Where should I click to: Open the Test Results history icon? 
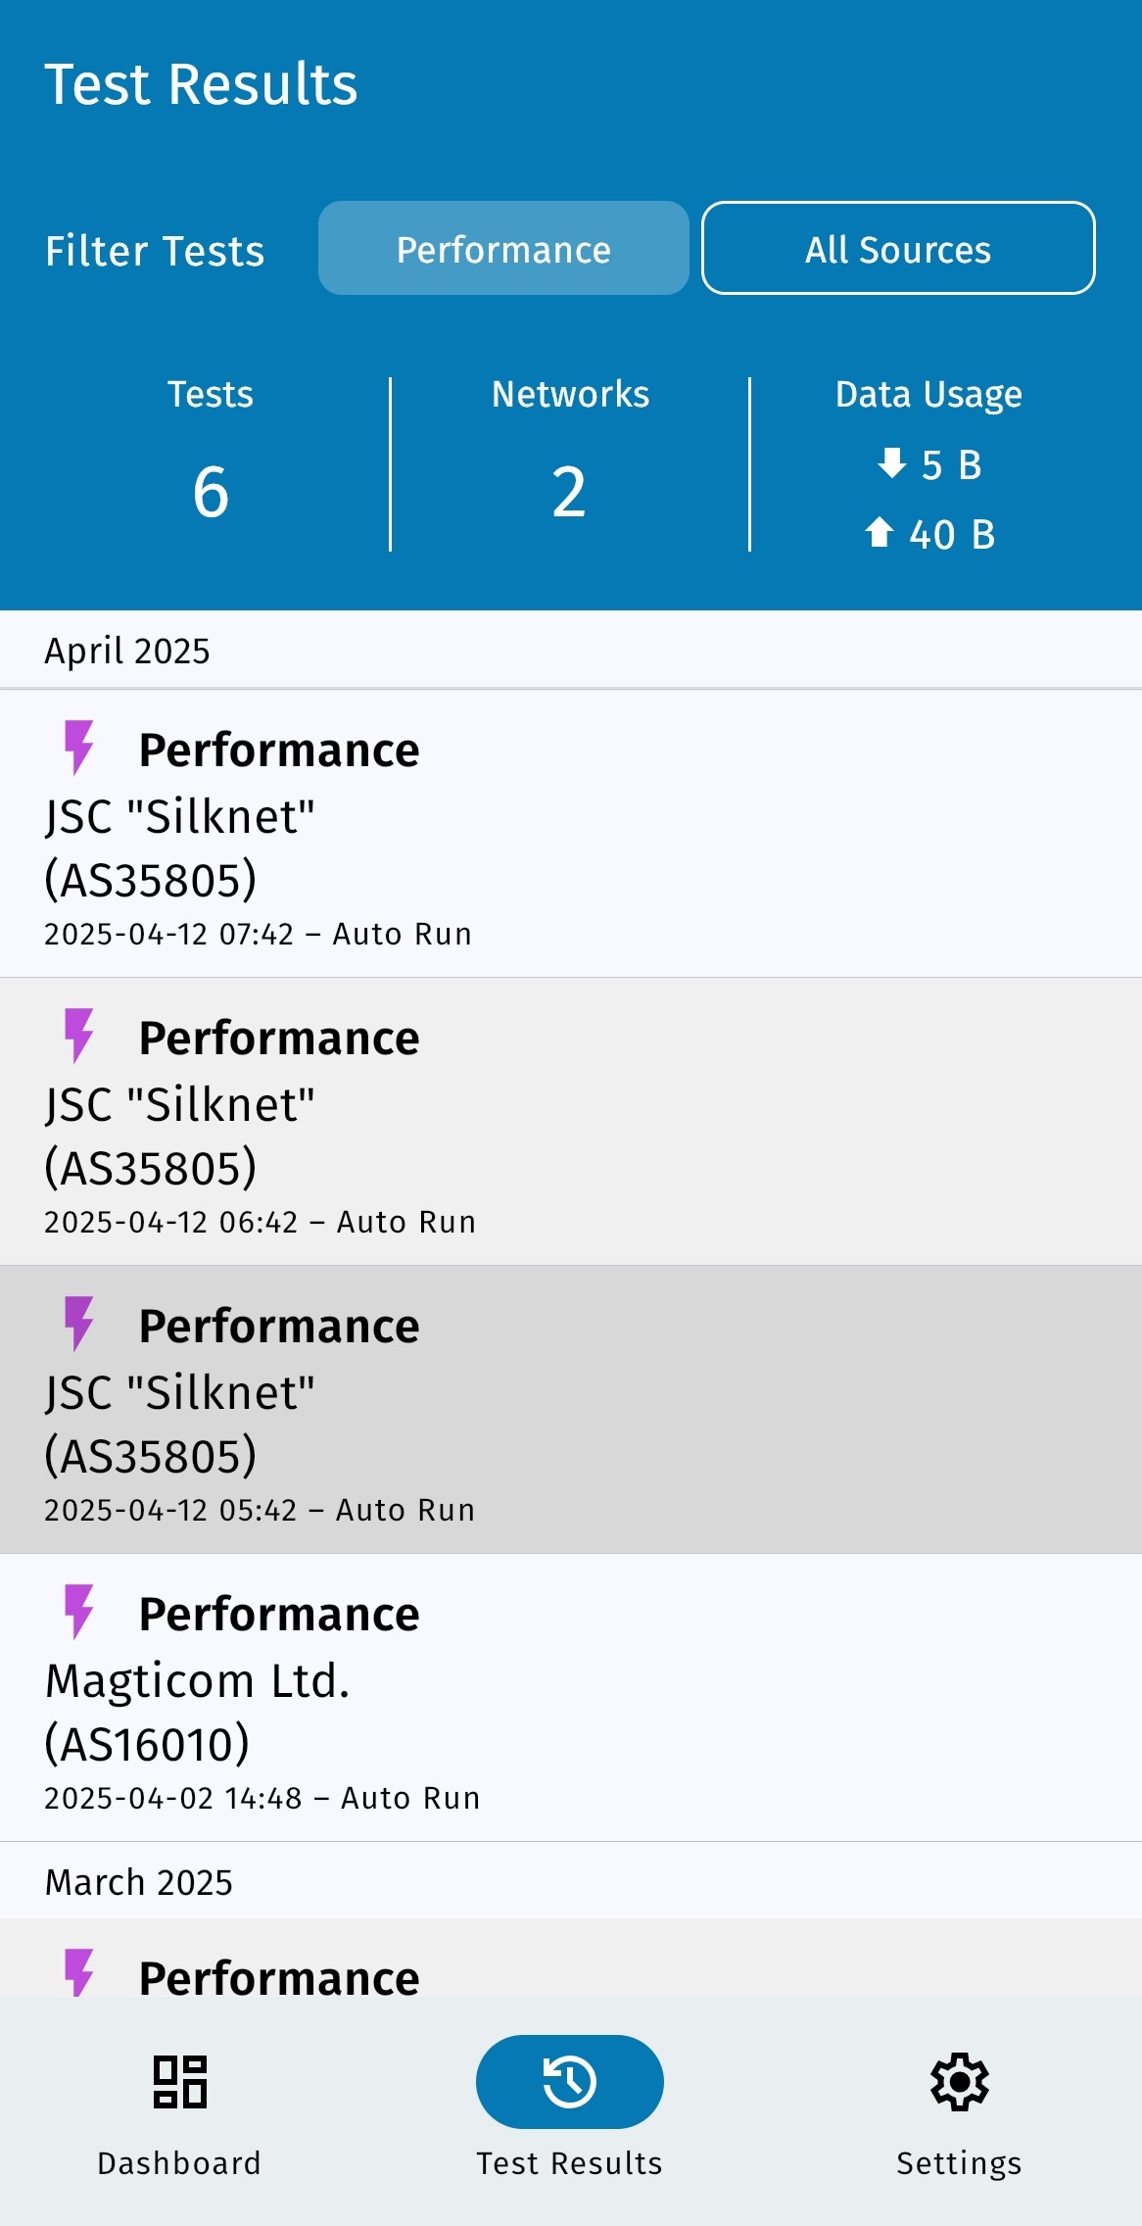[x=569, y=2081]
